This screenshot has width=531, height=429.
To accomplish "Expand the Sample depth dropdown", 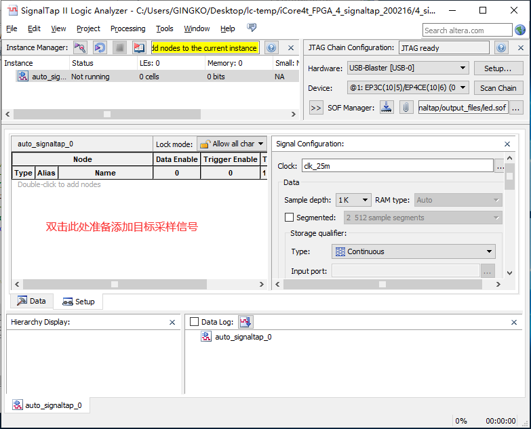I will click(353, 200).
